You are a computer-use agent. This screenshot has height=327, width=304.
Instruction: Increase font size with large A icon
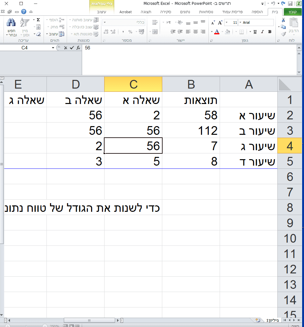220,22
